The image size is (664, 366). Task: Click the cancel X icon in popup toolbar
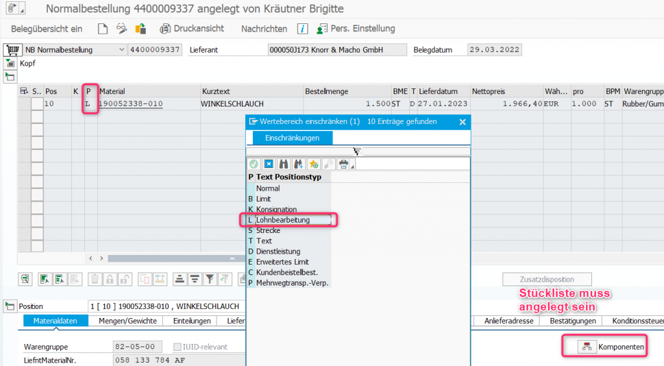click(x=268, y=164)
